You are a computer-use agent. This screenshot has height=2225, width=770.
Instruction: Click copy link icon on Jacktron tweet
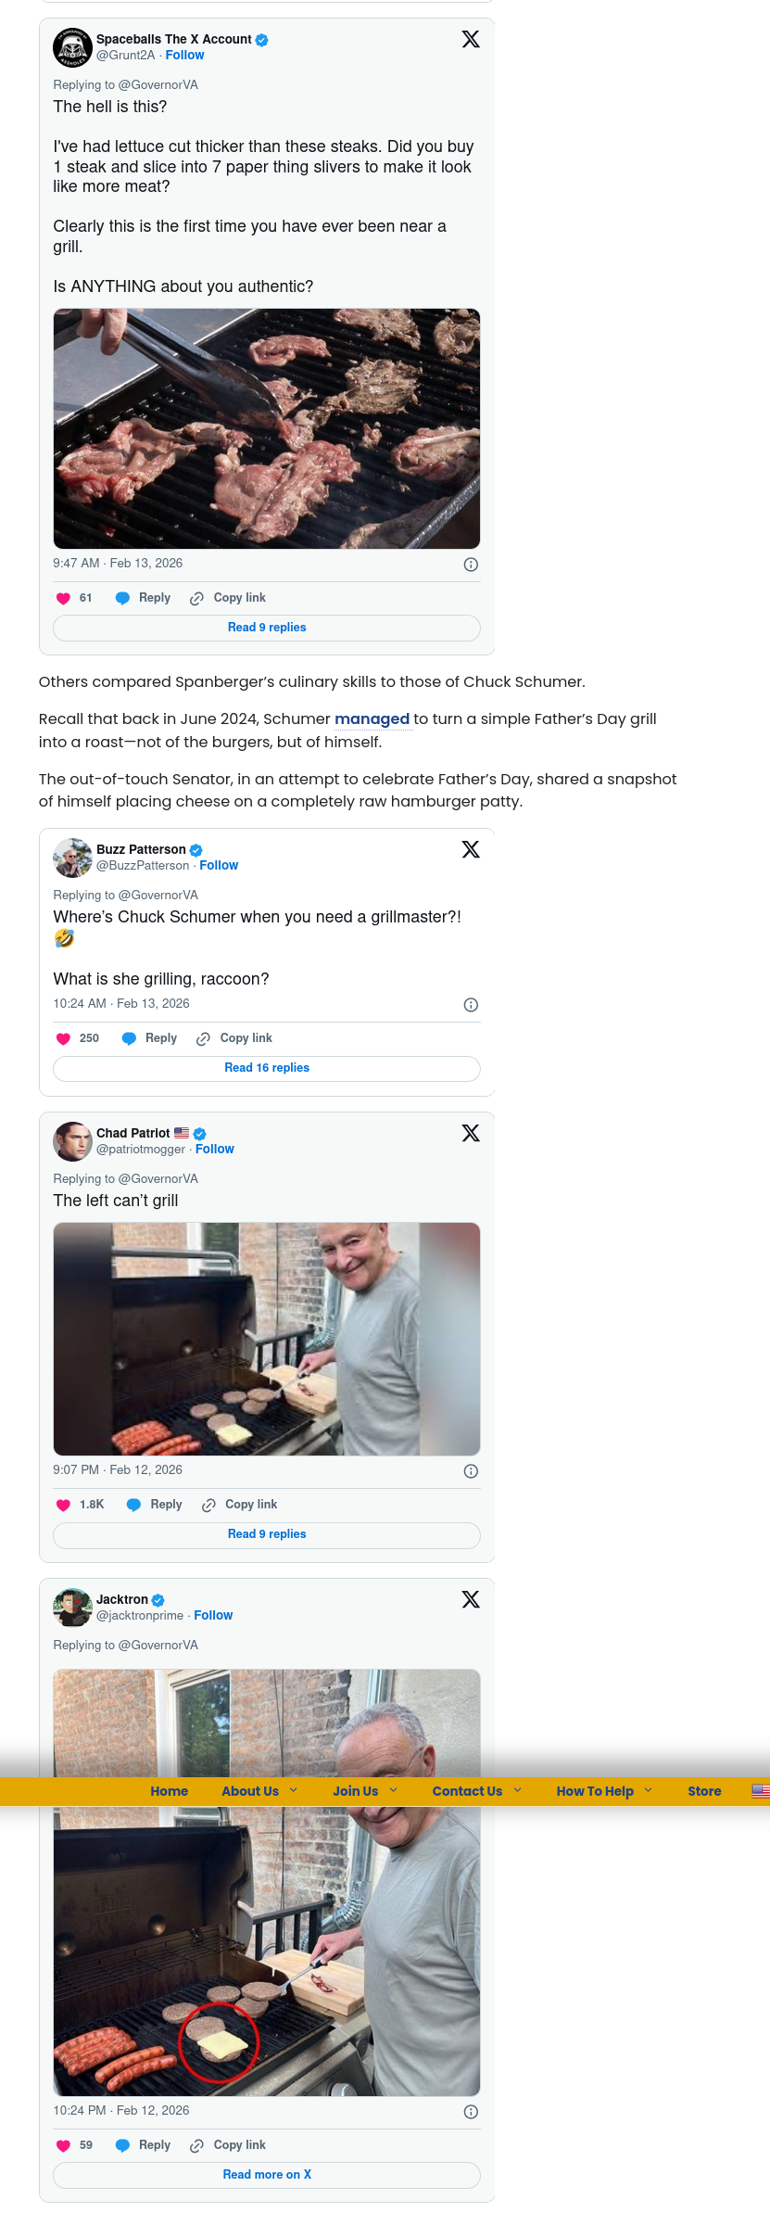196,2145
